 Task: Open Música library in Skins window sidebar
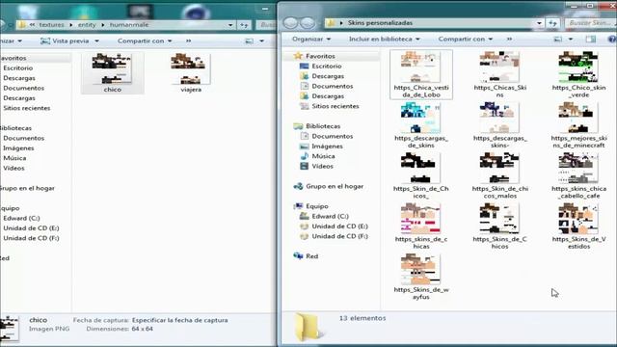323,156
